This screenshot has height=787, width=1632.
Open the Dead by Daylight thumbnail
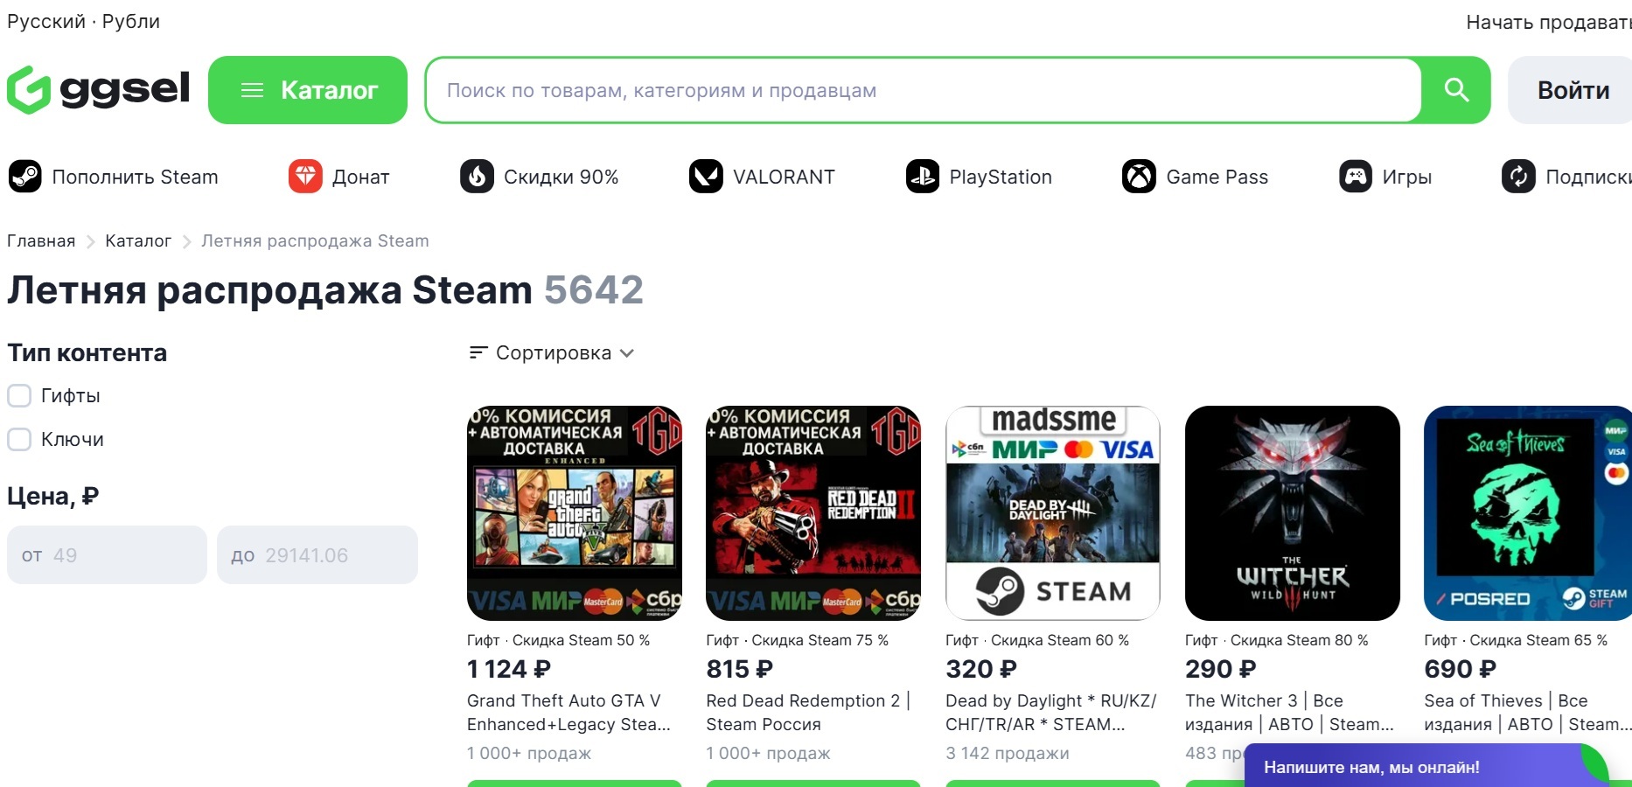(1053, 513)
